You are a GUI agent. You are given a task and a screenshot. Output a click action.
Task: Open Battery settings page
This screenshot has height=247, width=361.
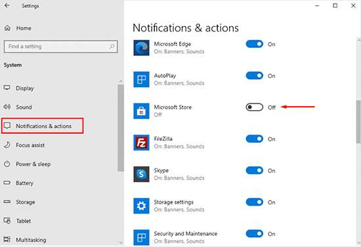[x=24, y=183]
